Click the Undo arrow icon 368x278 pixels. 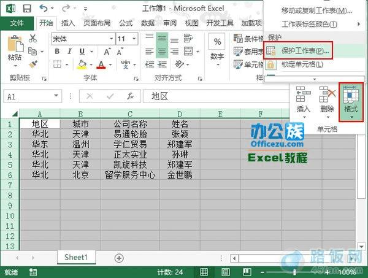pyautogui.click(x=44, y=9)
